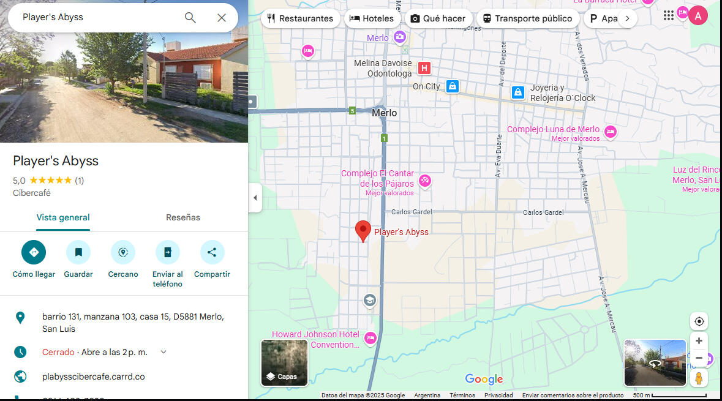Click the search magnifier icon
722x401 pixels.
coord(190,18)
